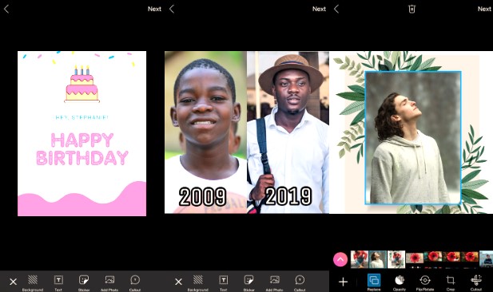Tap the plus icon beside Replace

(x=343, y=282)
